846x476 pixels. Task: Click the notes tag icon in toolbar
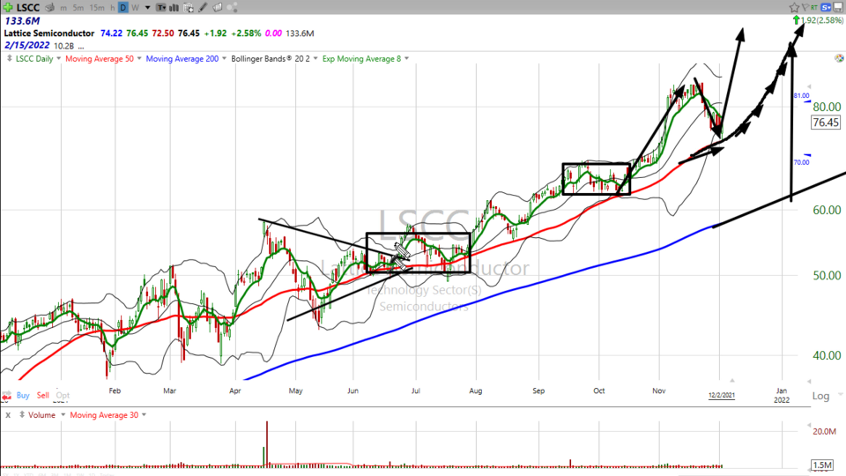click(218, 8)
